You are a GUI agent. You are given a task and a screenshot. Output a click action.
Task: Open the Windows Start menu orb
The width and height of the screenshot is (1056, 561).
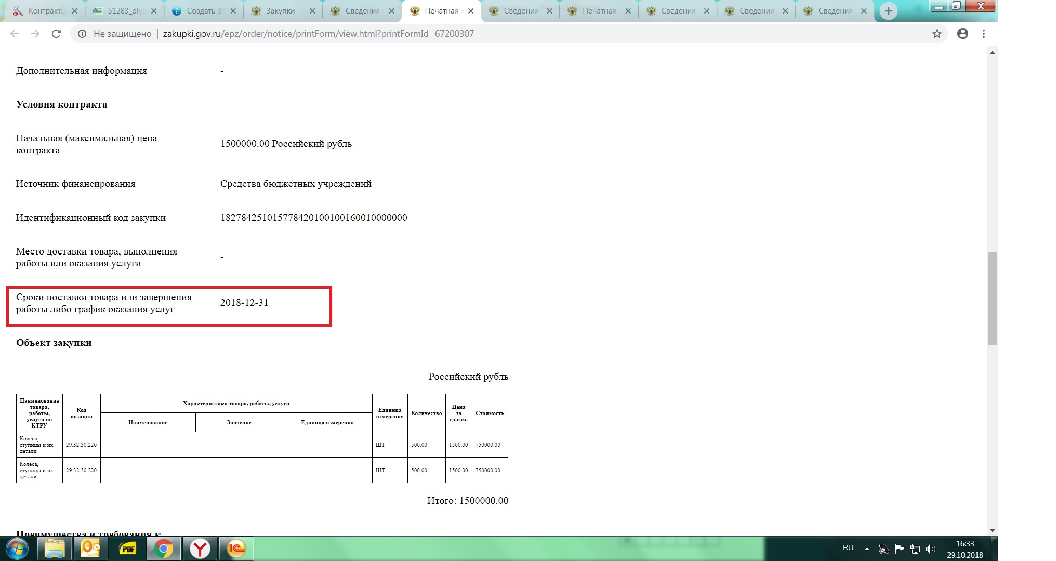[x=17, y=549]
